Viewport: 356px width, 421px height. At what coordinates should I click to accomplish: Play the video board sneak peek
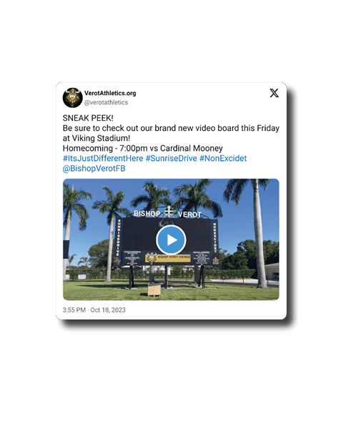[171, 239]
